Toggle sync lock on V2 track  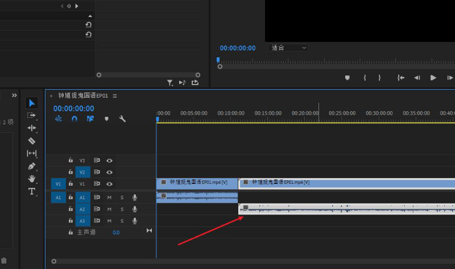(x=97, y=172)
